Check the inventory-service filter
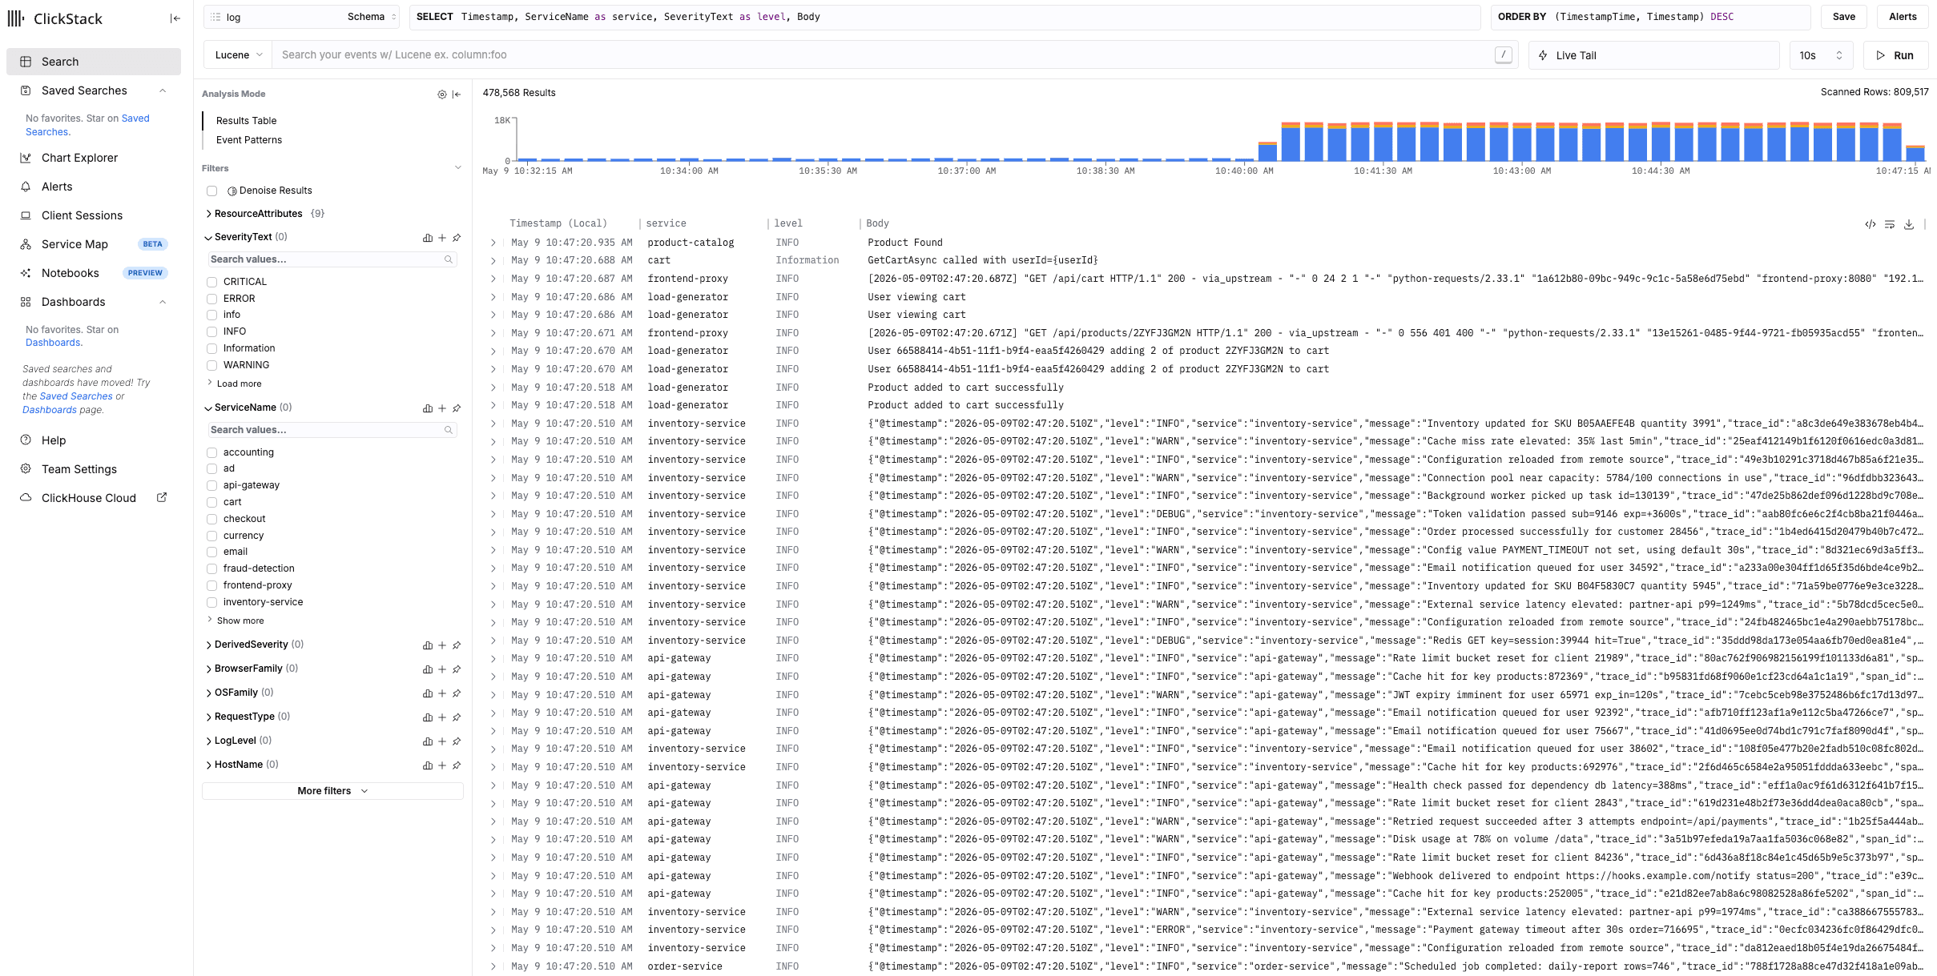 (212, 602)
